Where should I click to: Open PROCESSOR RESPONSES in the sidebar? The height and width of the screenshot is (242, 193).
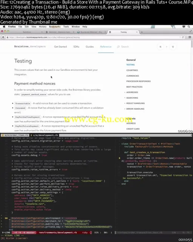tap(138, 81)
